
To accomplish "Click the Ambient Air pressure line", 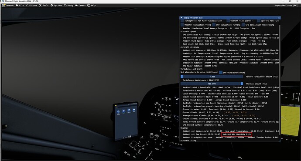I will 231,50.
